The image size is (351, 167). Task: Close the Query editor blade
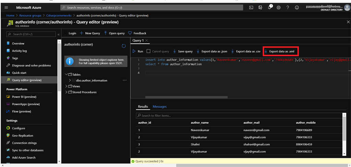[x=348, y=22]
